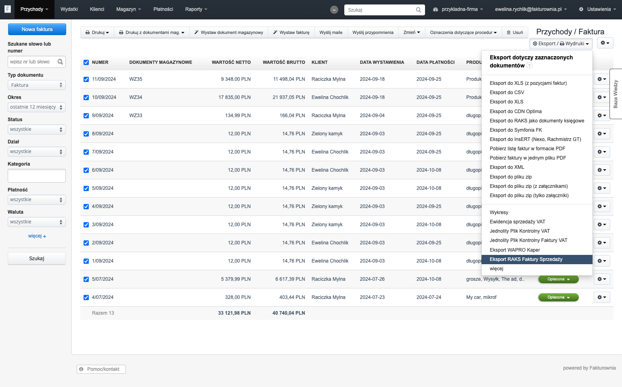Click the Nowa faktura button

click(37, 29)
